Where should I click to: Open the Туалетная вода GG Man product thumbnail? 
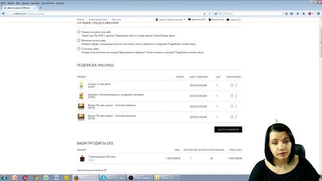(82, 158)
